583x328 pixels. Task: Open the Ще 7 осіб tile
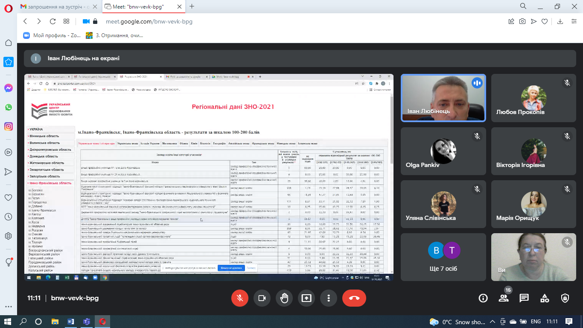coord(443,257)
